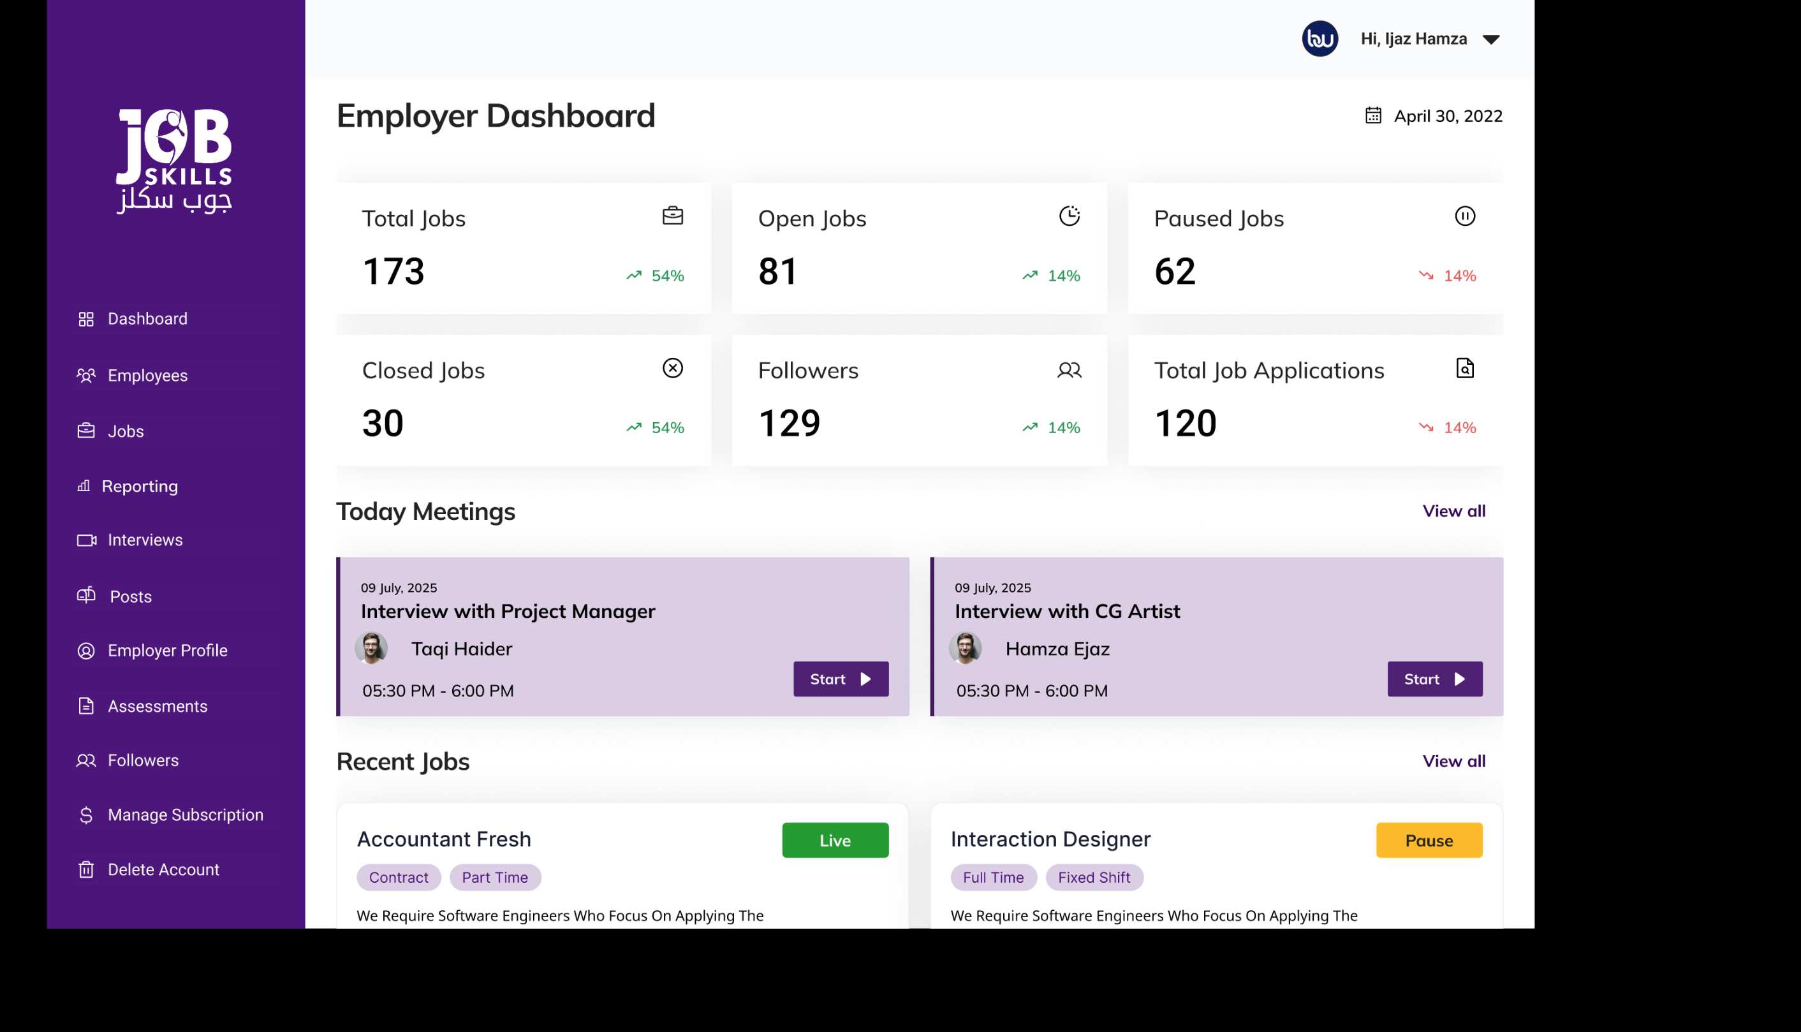
Task: Select Delete Account in the sidebar
Action: [x=163, y=869]
